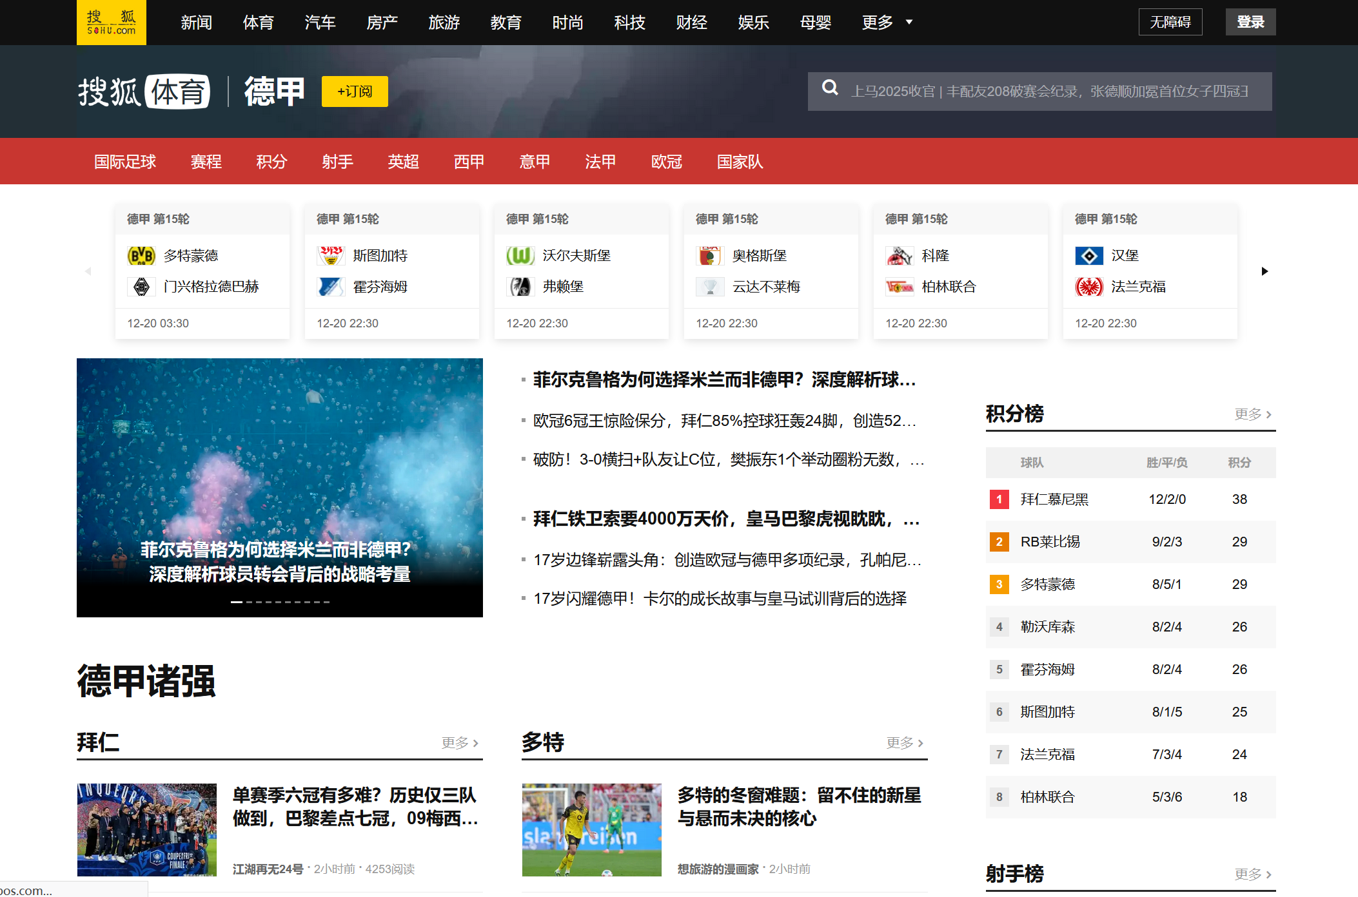
Task: Click the 登录 button
Action: pyautogui.click(x=1250, y=21)
